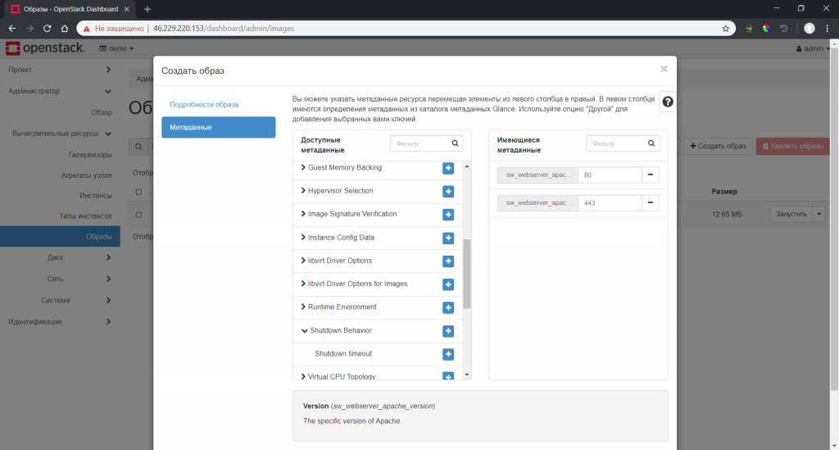Go back in browser history
Screen dimensions: 839x450
[x=11, y=29]
